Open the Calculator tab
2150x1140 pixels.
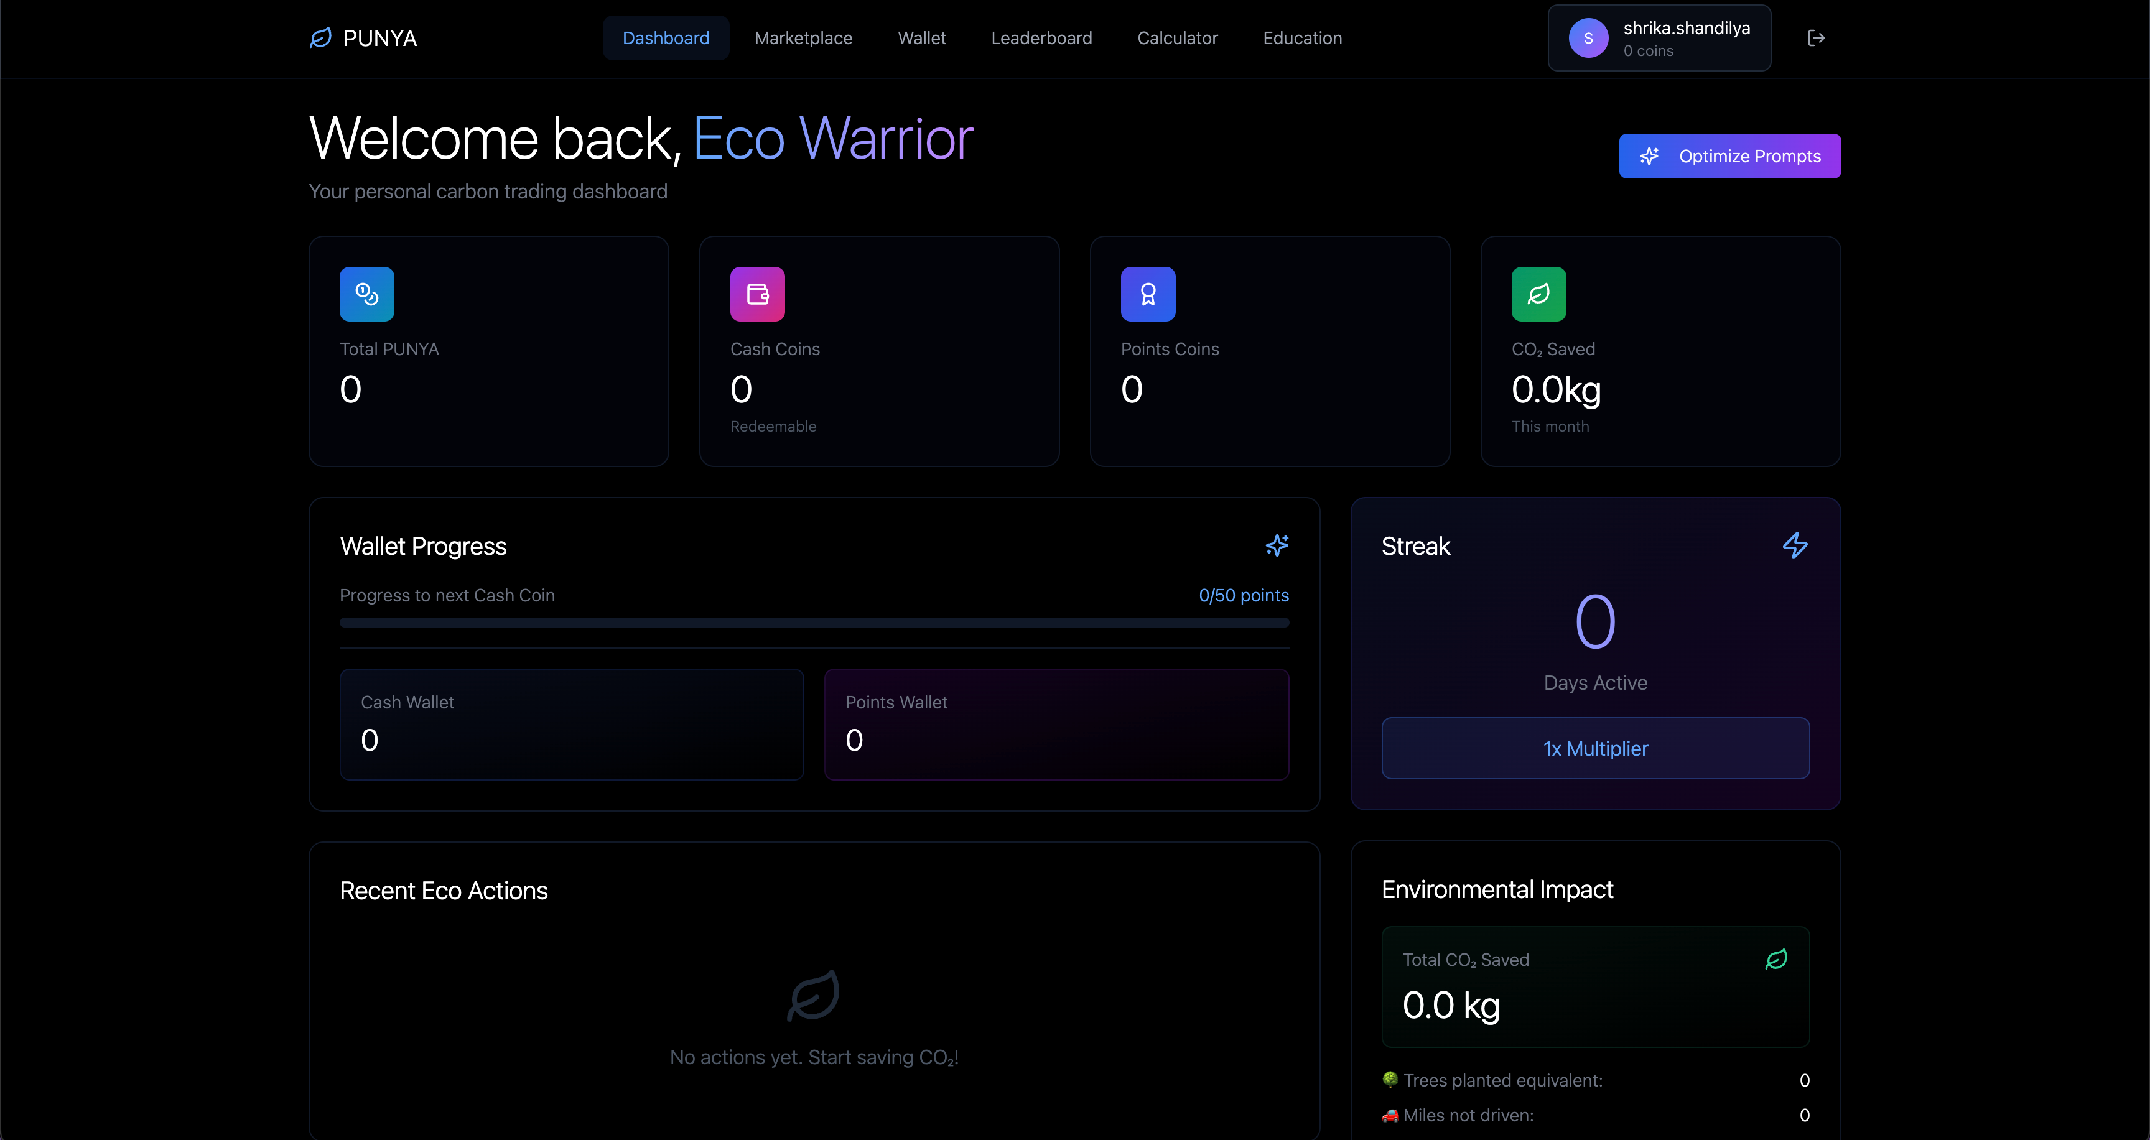tap(1177, 39)
